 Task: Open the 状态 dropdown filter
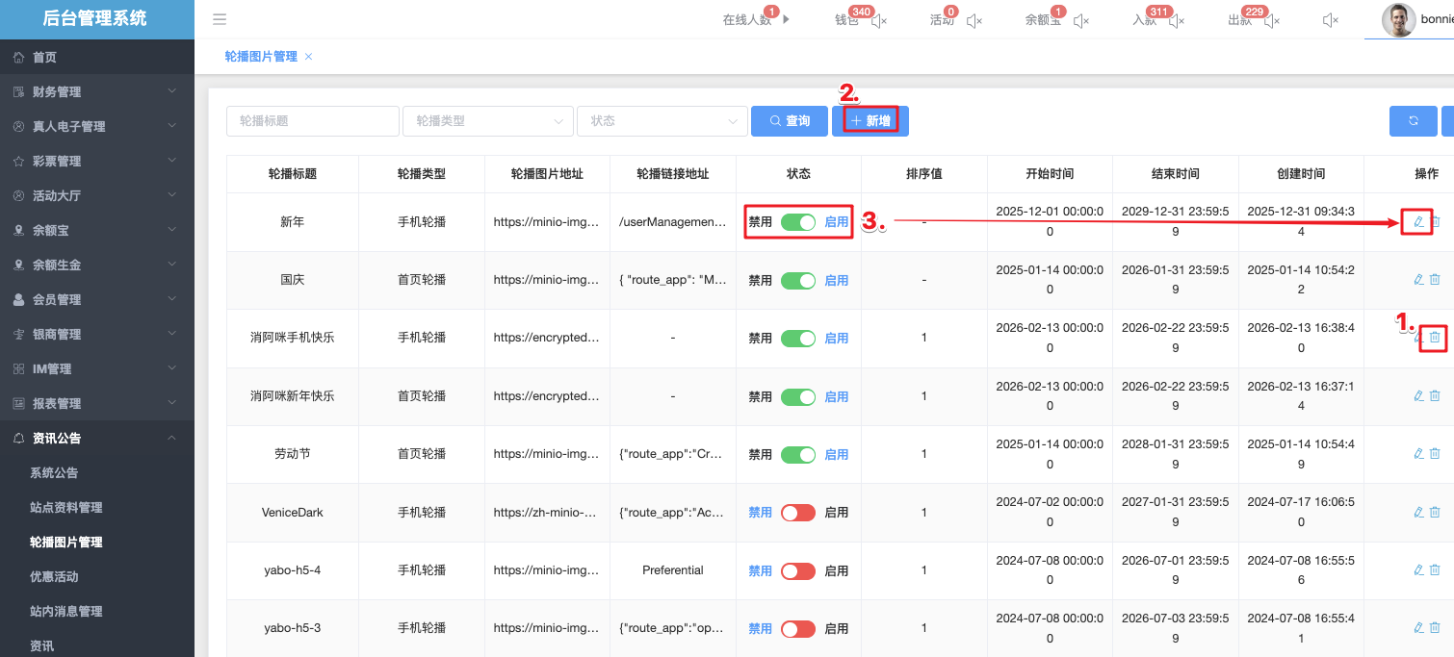[x=662, y=121]
